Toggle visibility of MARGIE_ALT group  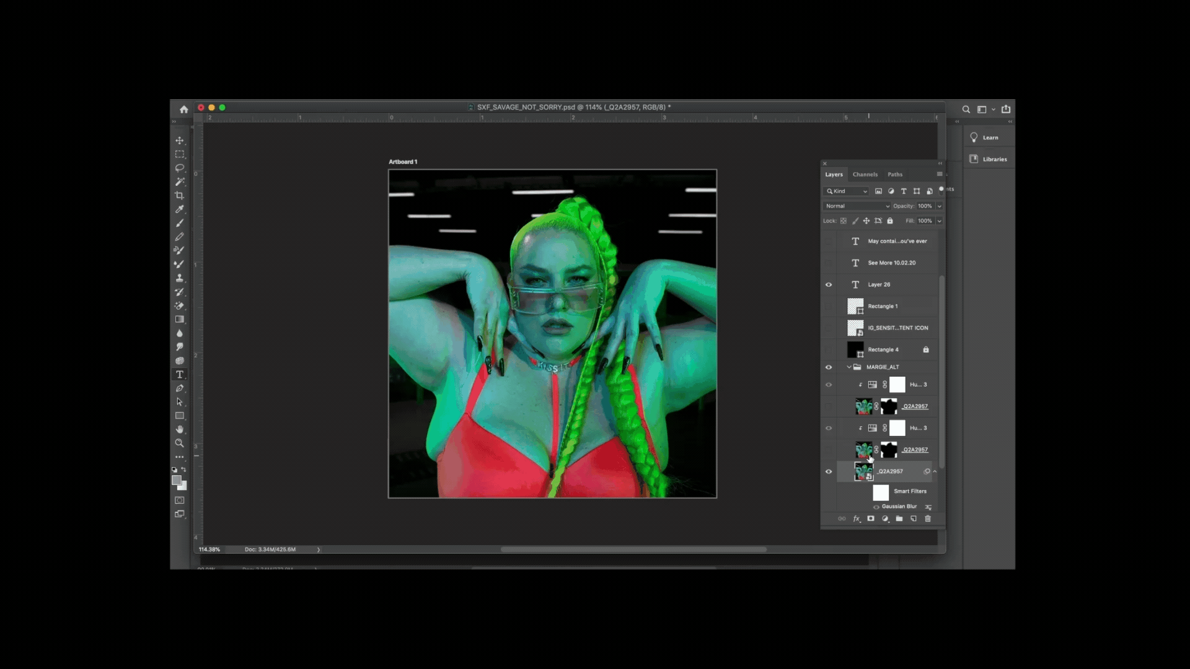tap(829, 367)
